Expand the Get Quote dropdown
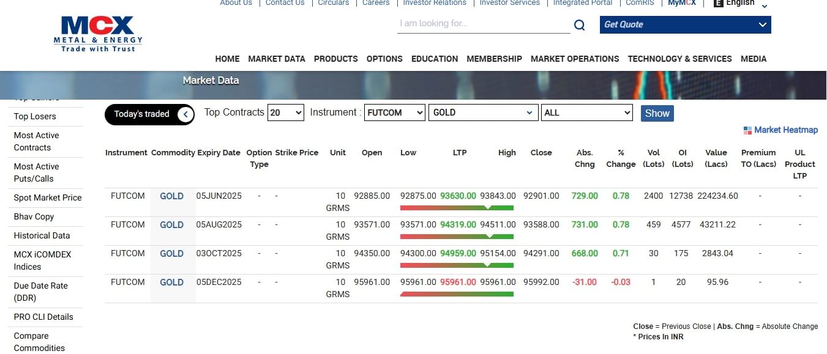Image resolution: width=827 pixels, height=354 pixels. [686, 24]
